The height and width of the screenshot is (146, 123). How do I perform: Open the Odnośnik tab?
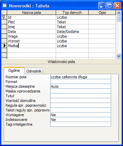coord(34,71)
